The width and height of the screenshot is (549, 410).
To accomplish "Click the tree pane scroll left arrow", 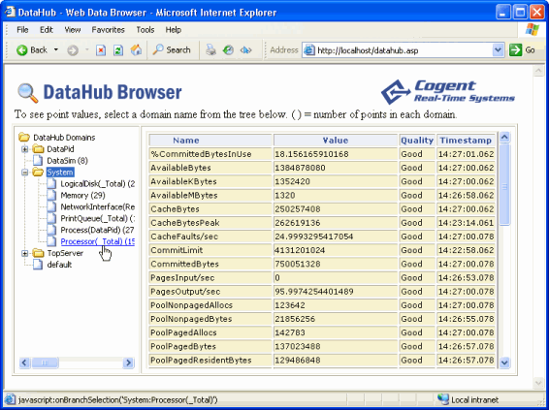I will pyautogui.click(x=24, y=363).
